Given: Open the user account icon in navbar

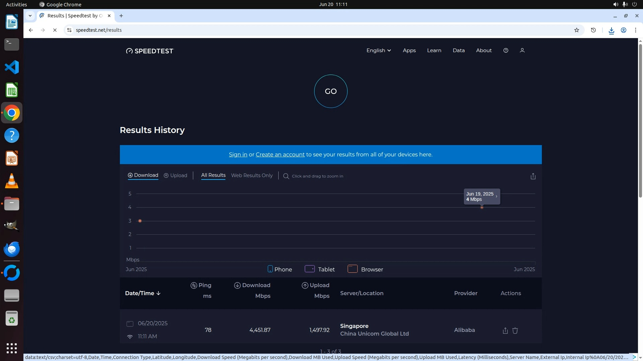Looking at the screenshot, I should [522, 50].
